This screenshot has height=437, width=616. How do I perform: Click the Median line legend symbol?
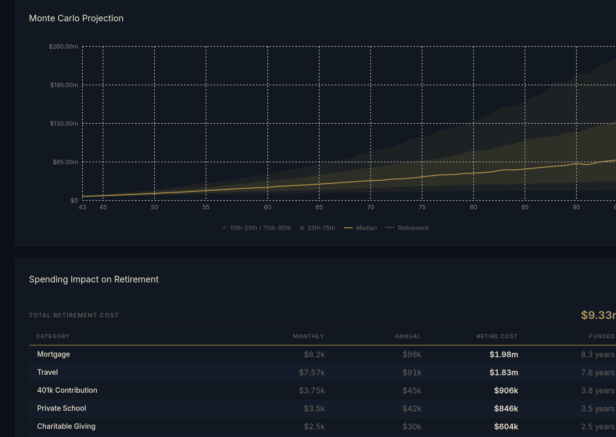(348, 228)
